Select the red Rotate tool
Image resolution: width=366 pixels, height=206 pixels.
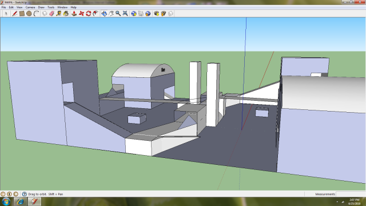[x=88, y=14]
